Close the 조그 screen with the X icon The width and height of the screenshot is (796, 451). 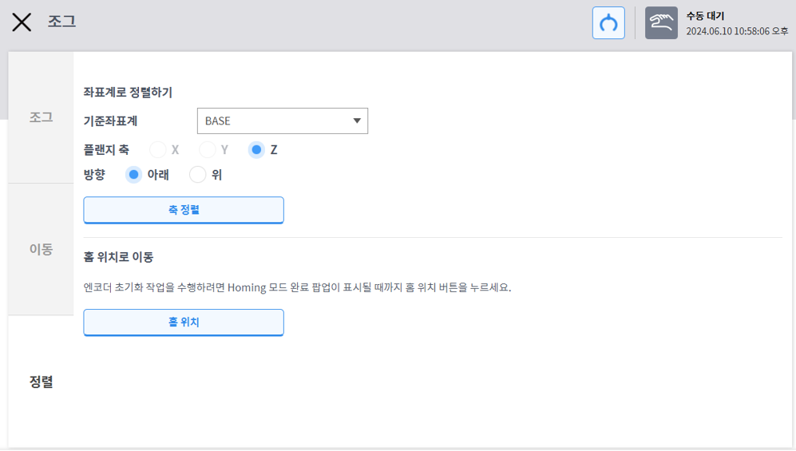(22, 22)
